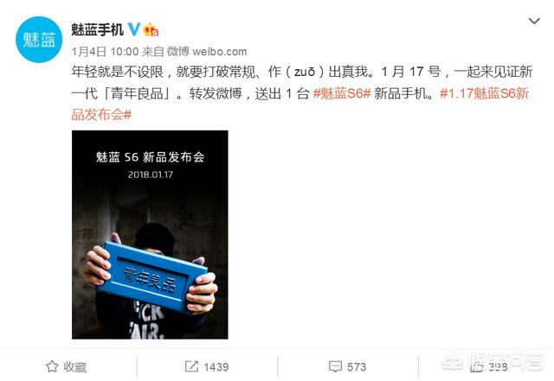
Task: Enlarge the 魅蓝 S6 launch poster image
Action: (x=150, y=235)
